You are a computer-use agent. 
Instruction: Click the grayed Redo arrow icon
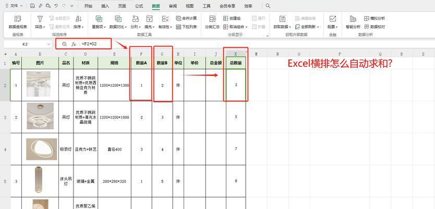(x=64, y=6)
